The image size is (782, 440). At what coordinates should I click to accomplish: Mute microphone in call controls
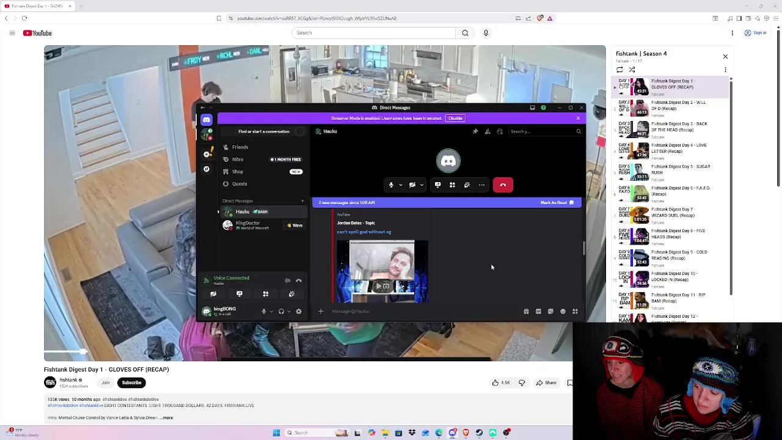coord(391,185)
